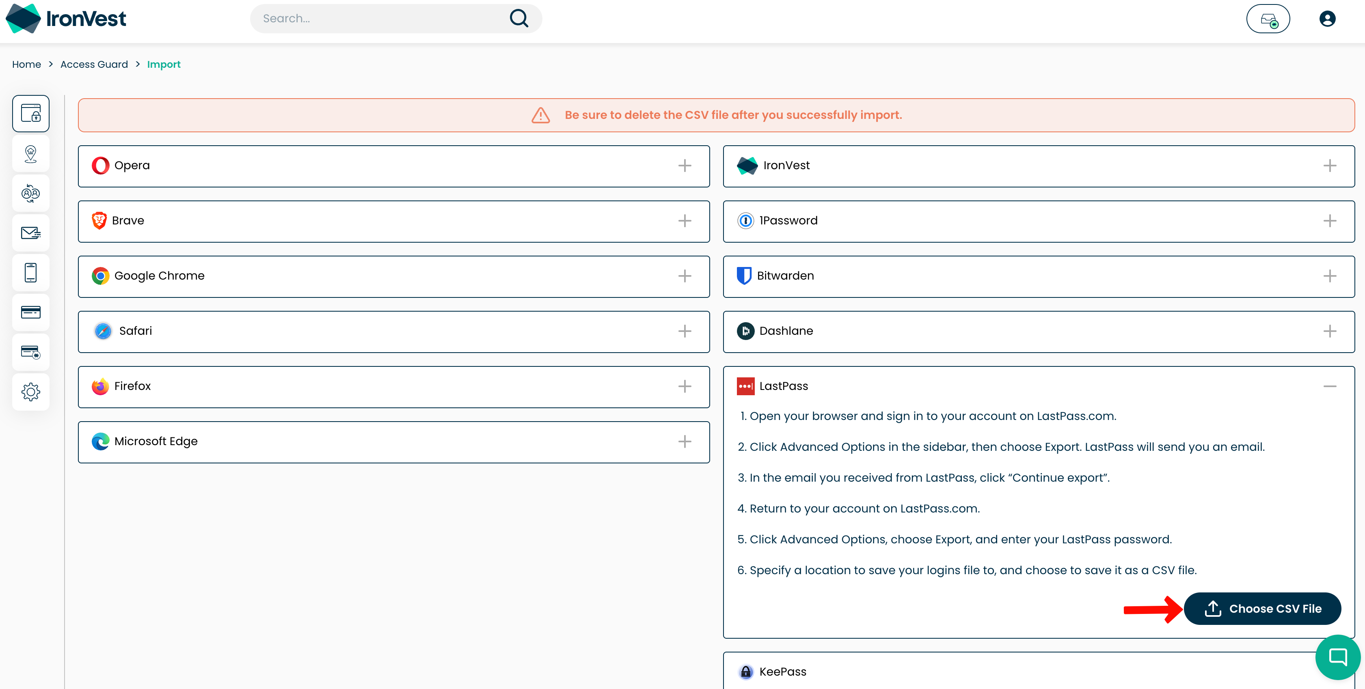The height and width of the screenshot is (689, 1365).
Task: Click the IronVest logo in header
Action: [x=66, y=19]
